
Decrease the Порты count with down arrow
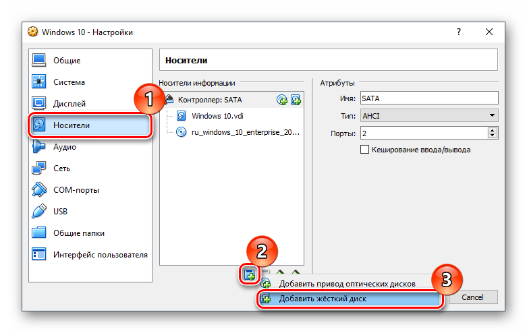[x=493, y=136]
